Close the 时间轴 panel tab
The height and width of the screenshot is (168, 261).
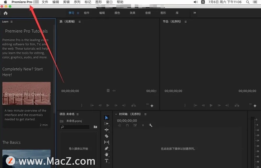pos(116,114)
